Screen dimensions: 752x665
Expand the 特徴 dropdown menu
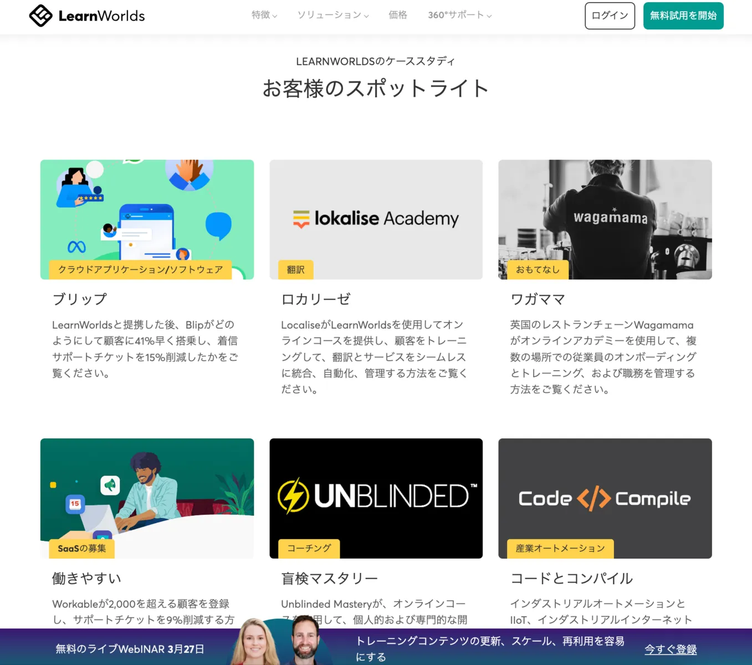coord(264,15)
